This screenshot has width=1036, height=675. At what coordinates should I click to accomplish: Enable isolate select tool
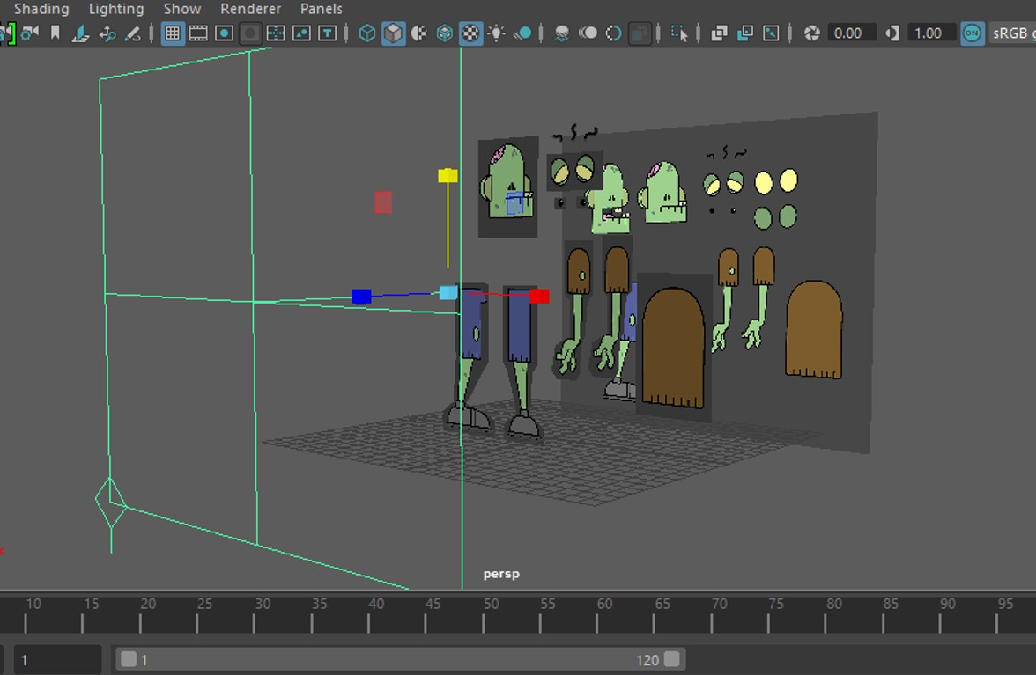[679, 33]
